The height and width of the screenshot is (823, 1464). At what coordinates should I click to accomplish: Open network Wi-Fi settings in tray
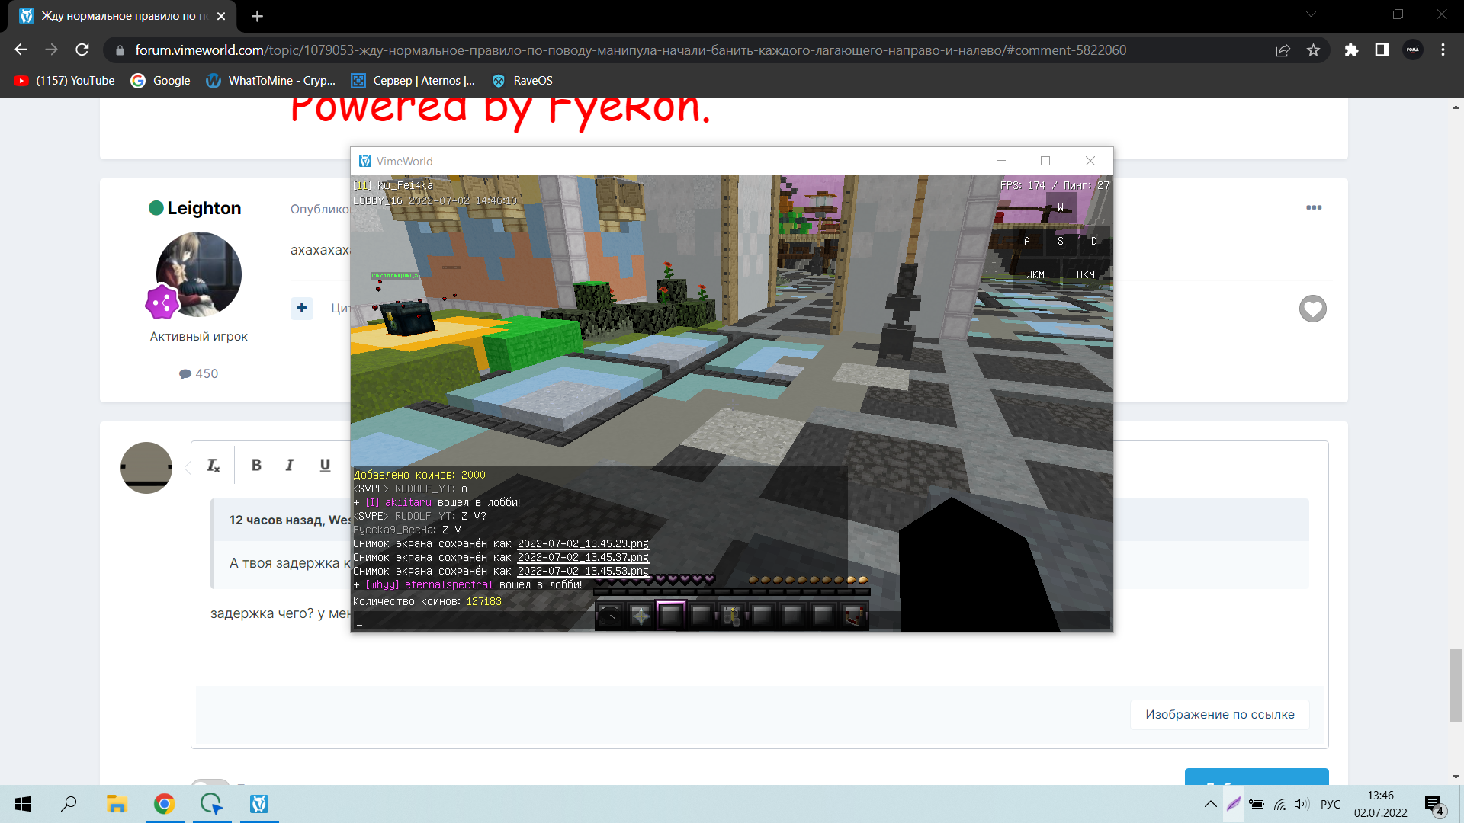1280,804
